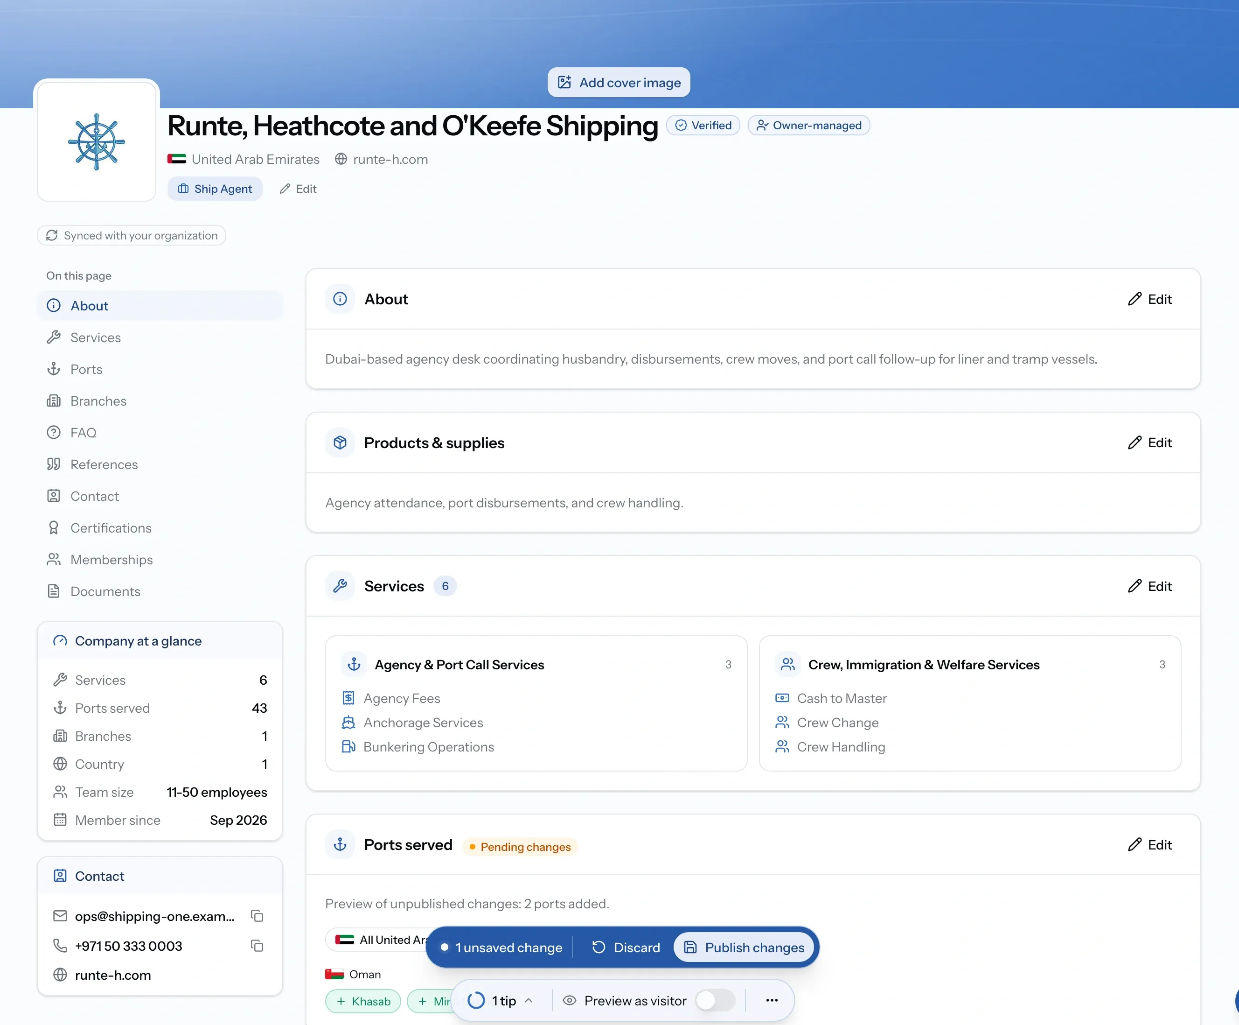Open FAQ from the sidebar

click(x=160, y=432)
